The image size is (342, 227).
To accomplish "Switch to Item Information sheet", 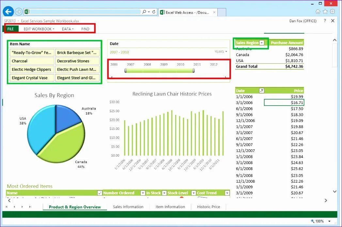I will 170,207.
